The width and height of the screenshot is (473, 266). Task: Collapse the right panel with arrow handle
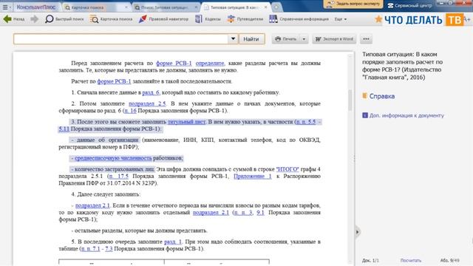pos(358,232)
